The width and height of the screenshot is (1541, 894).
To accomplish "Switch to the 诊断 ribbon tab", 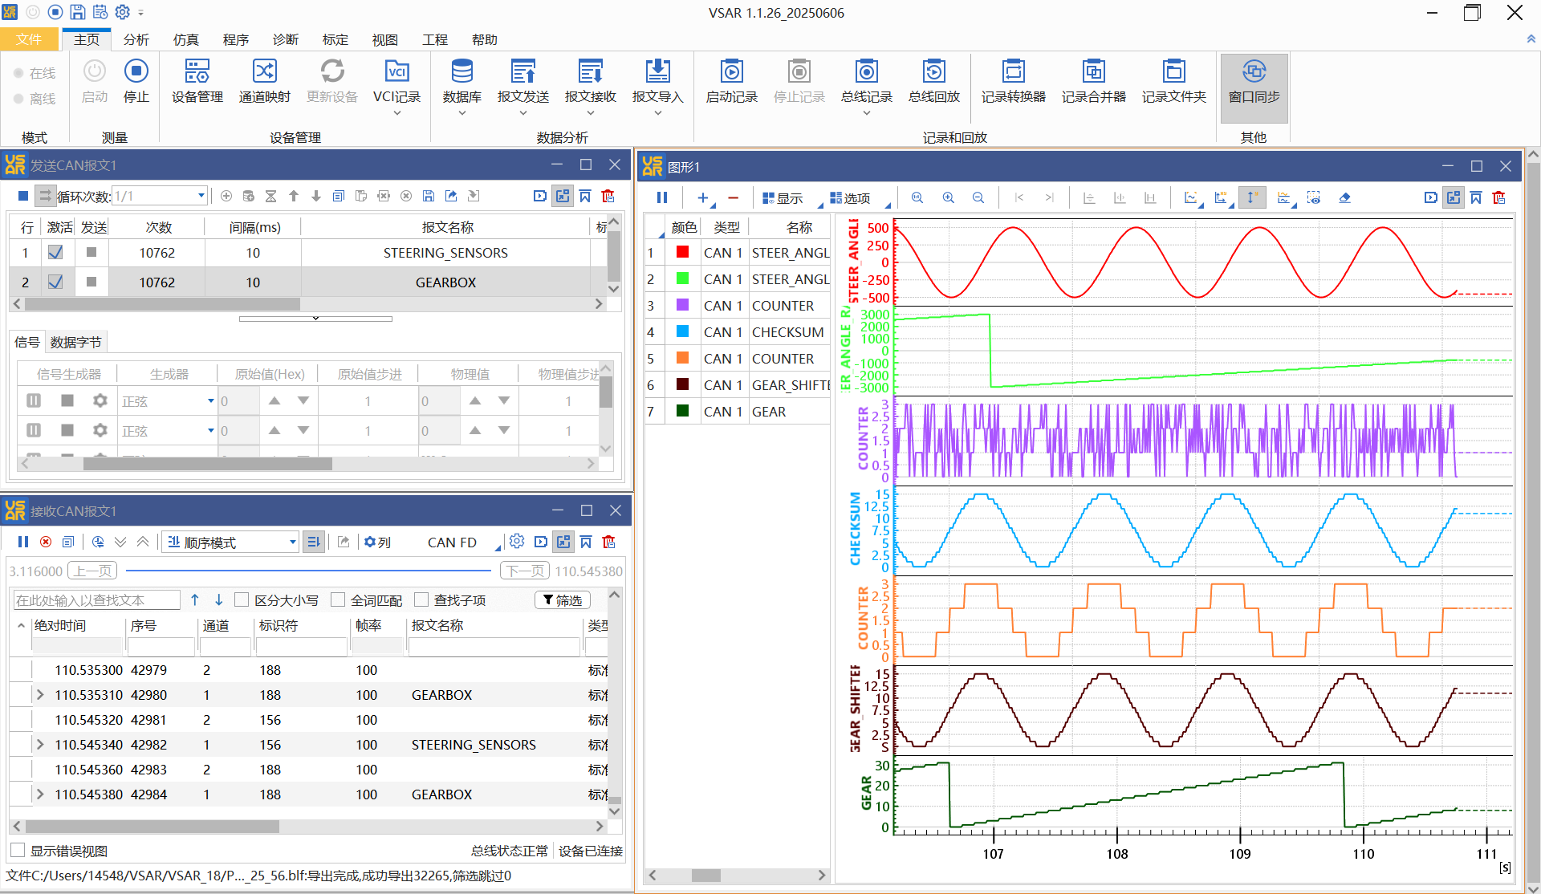I will pyautogui.click(x=285, y=39).
